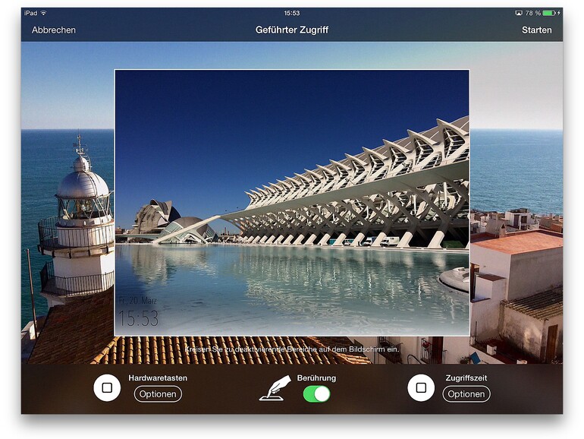Open Optionen under Zugriffszeit

[x=466, y=394]
